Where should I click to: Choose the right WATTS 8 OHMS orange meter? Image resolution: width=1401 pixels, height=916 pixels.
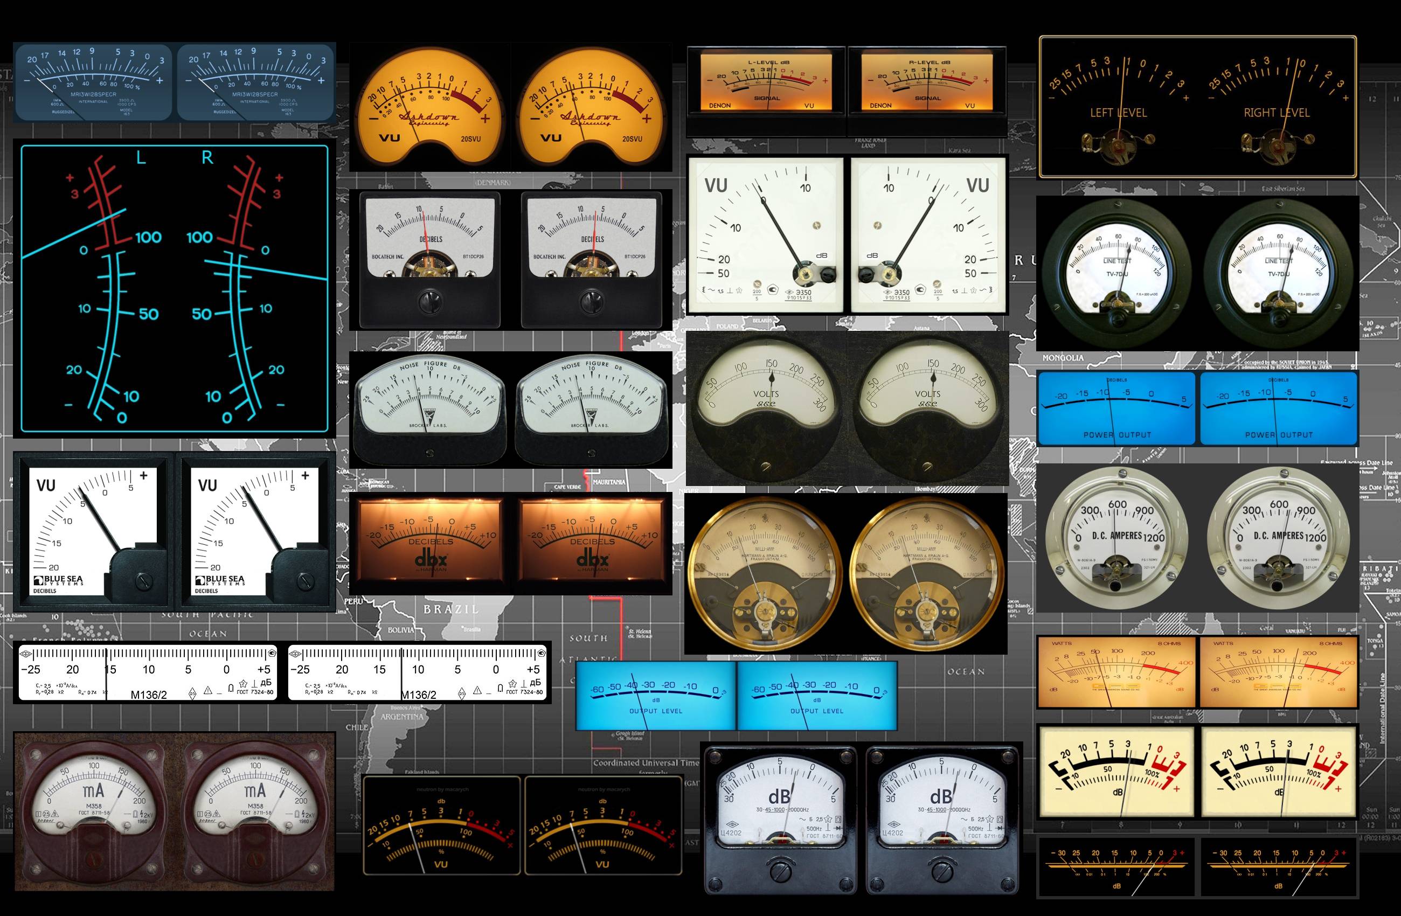[x=1278, y=672]
